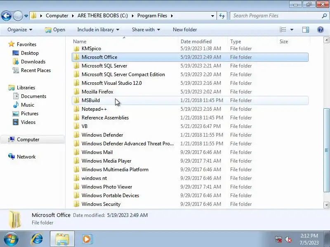The height and width of the screenshot is (247, 330).
Task: Open the Windows Start menu orb
Action: pyautogui.click(x=11, y=239)
